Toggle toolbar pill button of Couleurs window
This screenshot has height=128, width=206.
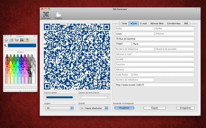(x=35, y=36)
